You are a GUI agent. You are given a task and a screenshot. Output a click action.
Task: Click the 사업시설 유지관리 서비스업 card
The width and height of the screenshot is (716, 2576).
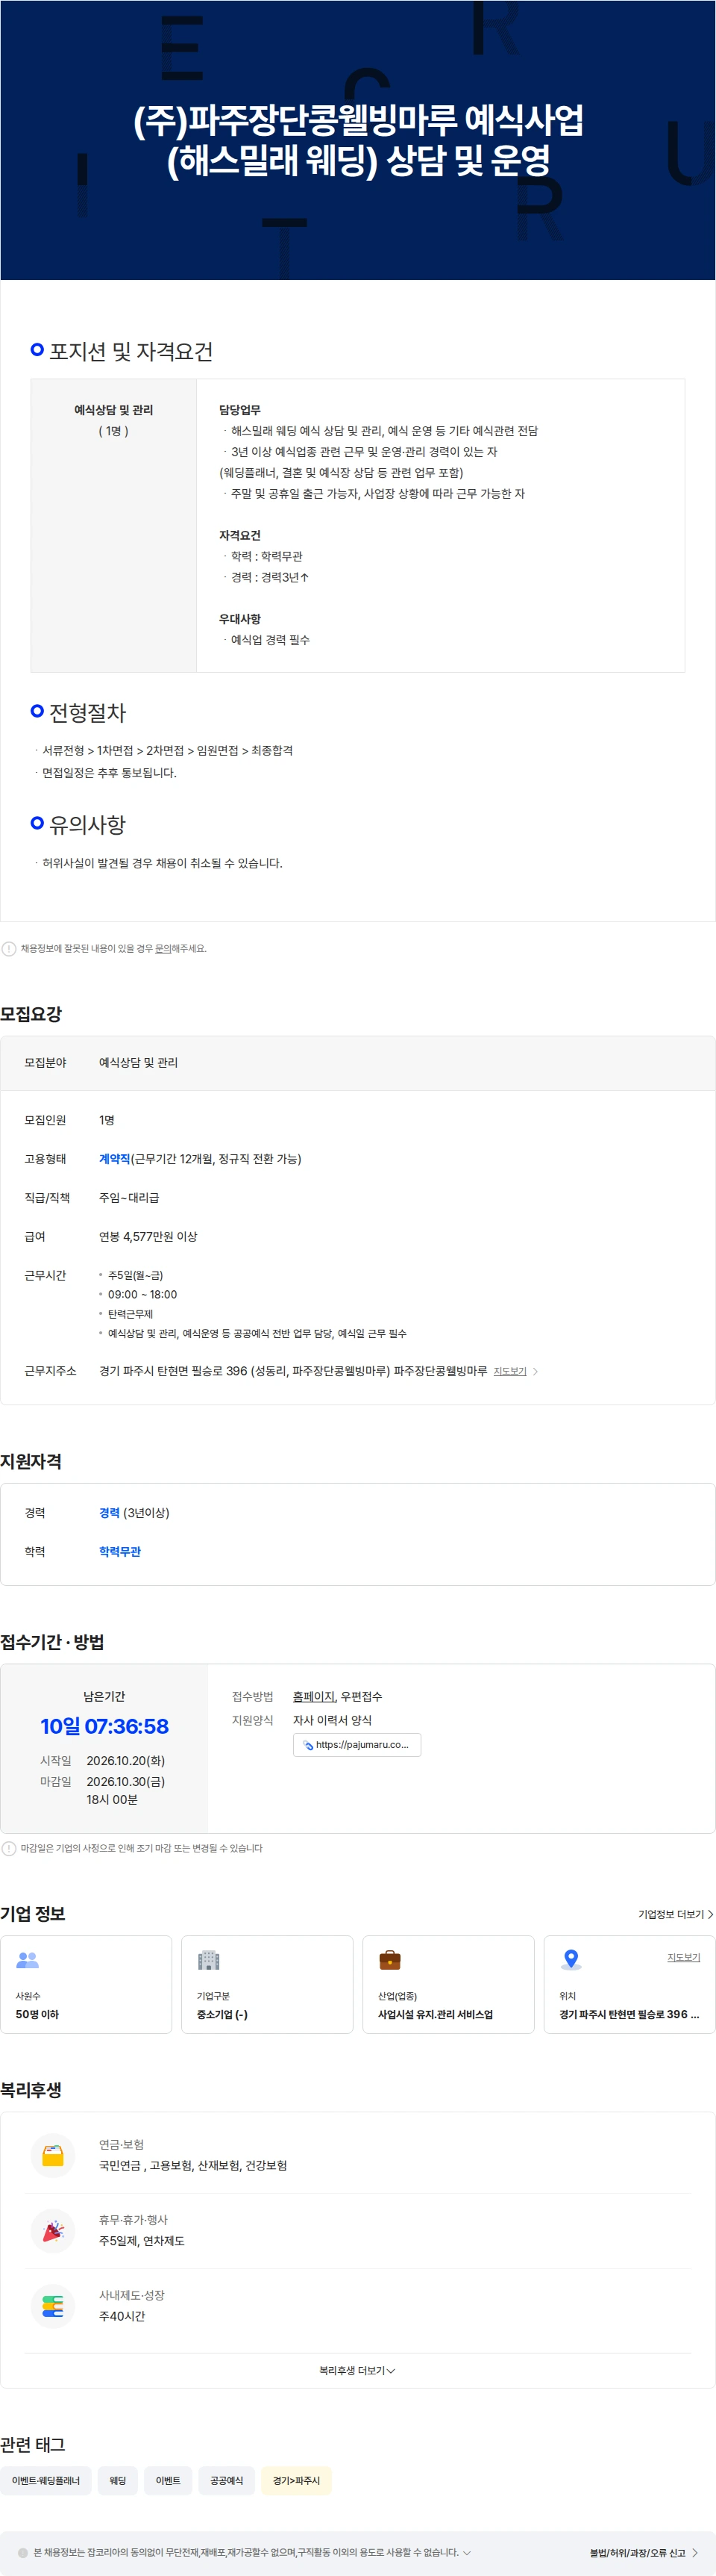[448, 1985]
